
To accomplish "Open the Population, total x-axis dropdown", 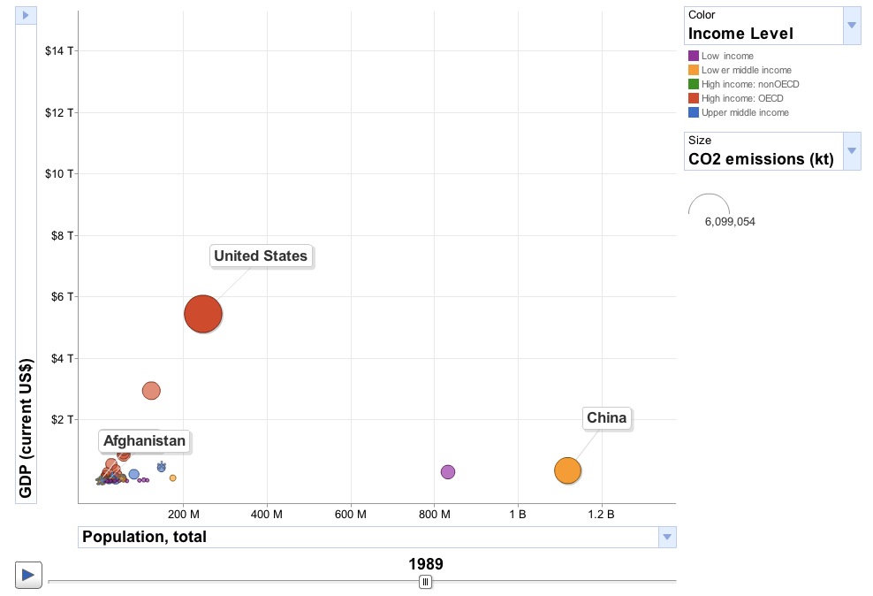I will click(x=668, y=537).
